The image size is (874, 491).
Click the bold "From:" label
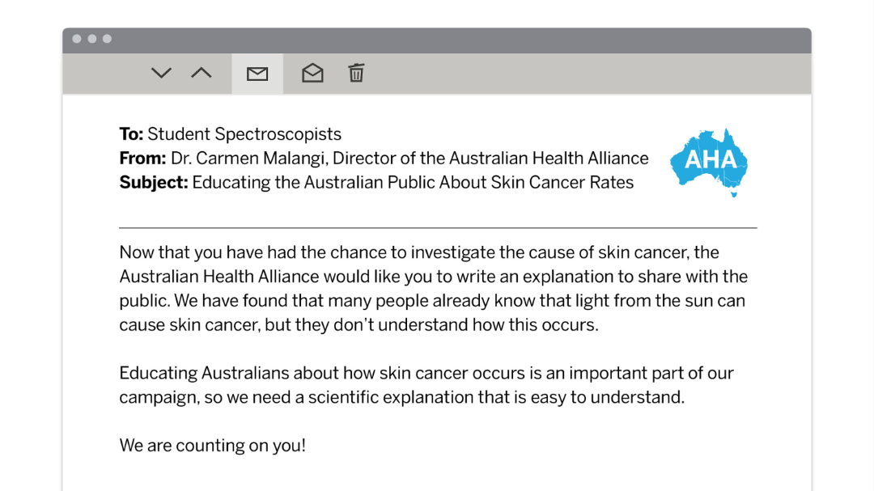[142, 159]
